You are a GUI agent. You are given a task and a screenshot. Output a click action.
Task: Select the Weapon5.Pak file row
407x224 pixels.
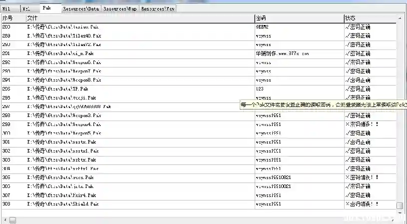[199, 133]
